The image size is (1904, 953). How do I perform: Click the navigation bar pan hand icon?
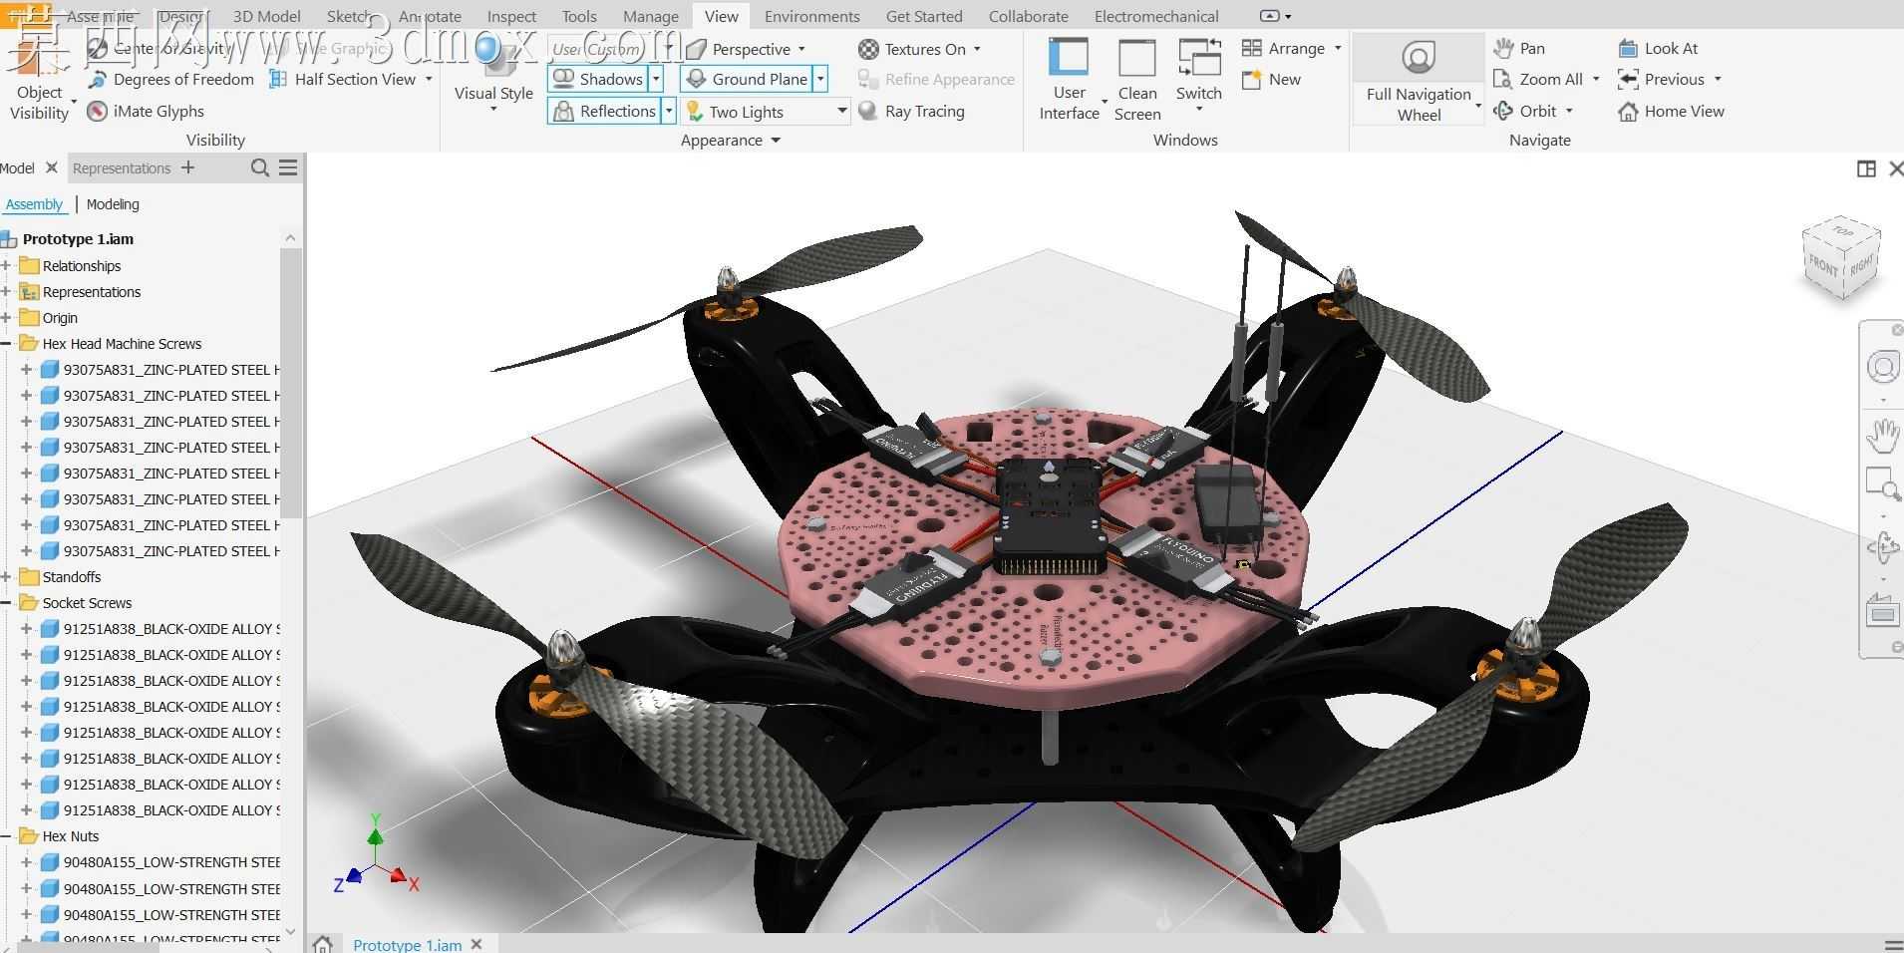[1882, 436]
